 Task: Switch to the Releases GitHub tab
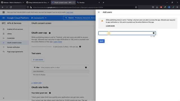(x=12, y=3)
